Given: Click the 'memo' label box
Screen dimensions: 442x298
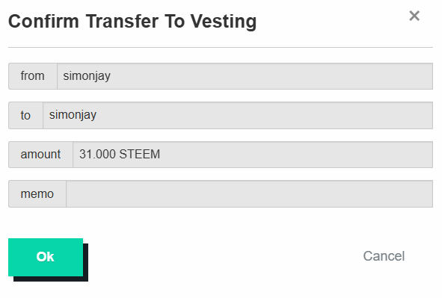Looking at the screenshot, I should coord(37,194).
